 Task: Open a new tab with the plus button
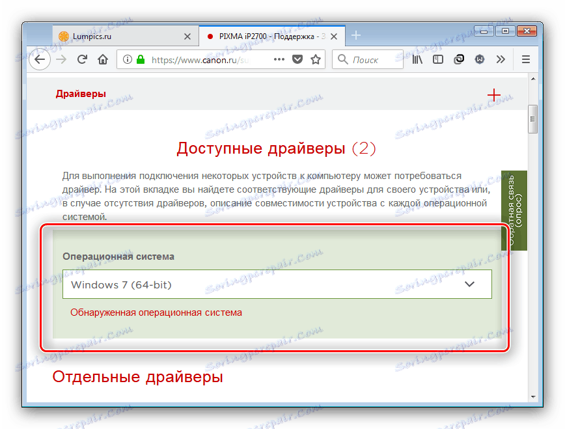point(355,36)
